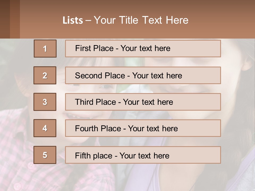255x191 pixels.
Task: Click the lighter brown stripe in header
Action: [15, 19]
